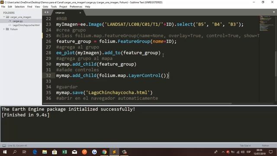277x156 pixels.
Task: Open the notification center icon
Action: (x=271, y=152)
